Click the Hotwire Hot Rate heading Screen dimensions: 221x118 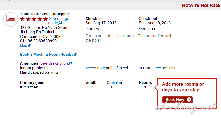[201, 5]
